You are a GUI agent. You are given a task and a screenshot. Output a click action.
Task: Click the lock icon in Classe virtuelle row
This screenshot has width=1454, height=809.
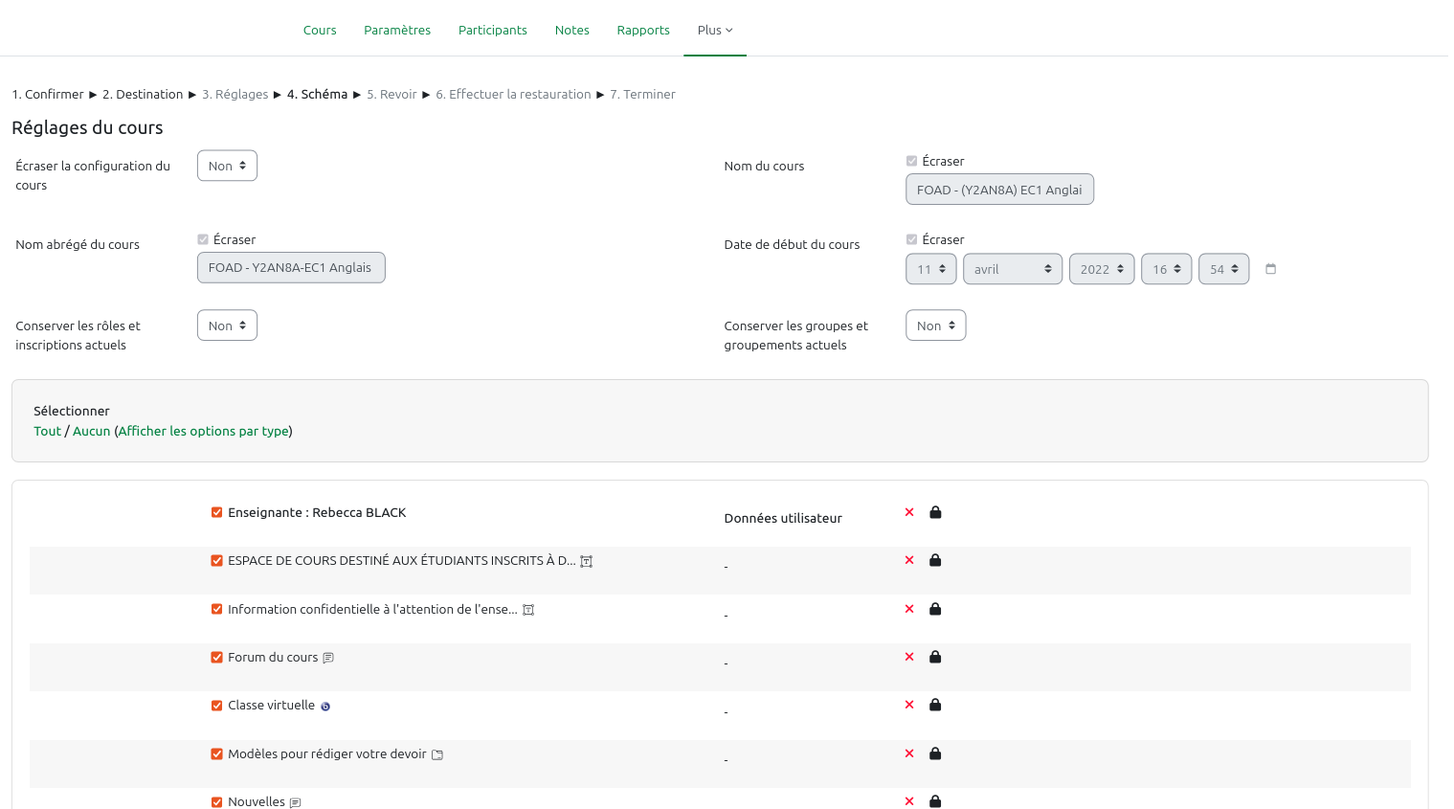point(935,705)
